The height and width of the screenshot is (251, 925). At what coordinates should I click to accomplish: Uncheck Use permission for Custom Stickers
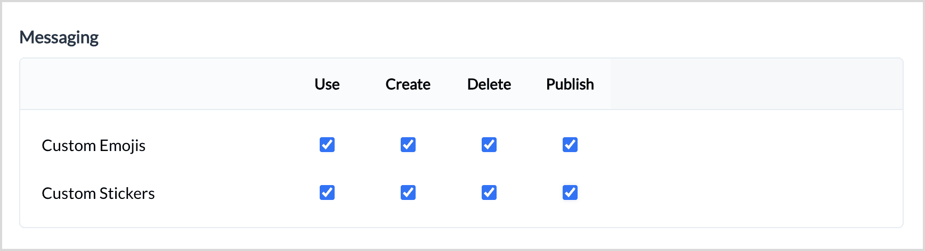(x=327, y=193)
